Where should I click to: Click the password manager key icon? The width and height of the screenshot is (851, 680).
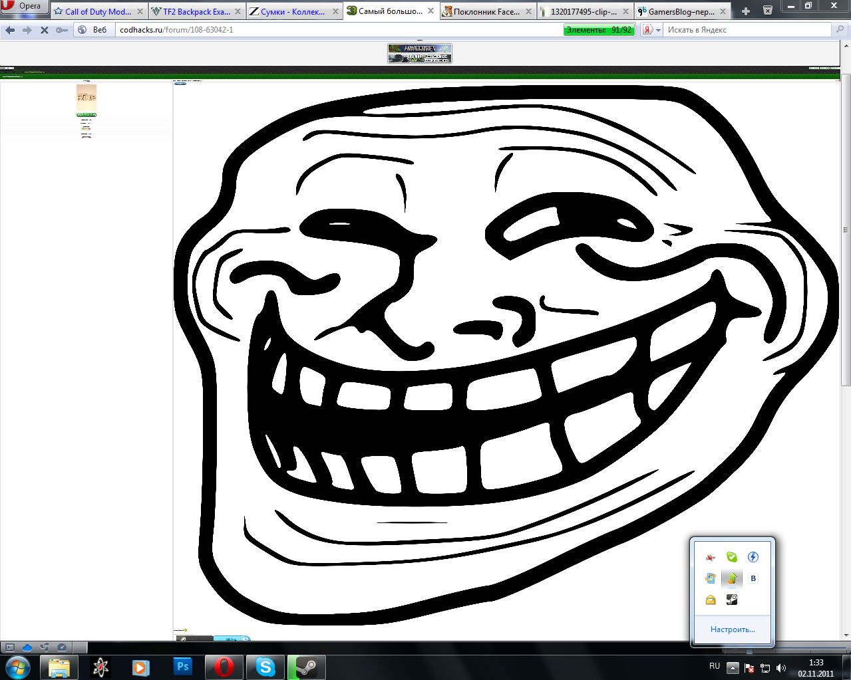click(x=62, y=30)
